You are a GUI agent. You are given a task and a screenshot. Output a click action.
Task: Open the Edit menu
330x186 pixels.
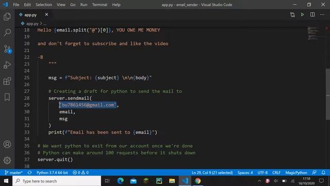[27, 5]
